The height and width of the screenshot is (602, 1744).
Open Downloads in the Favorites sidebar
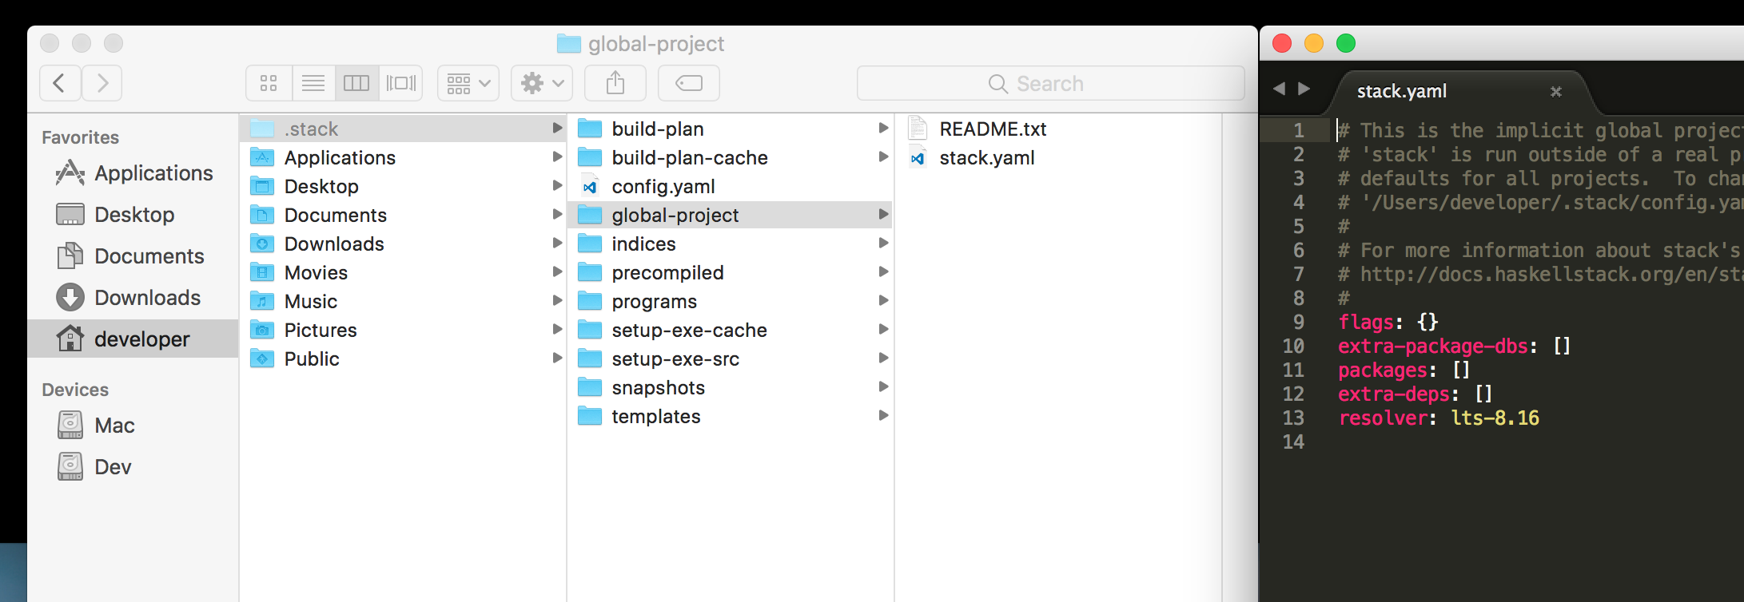pos(147,298)
